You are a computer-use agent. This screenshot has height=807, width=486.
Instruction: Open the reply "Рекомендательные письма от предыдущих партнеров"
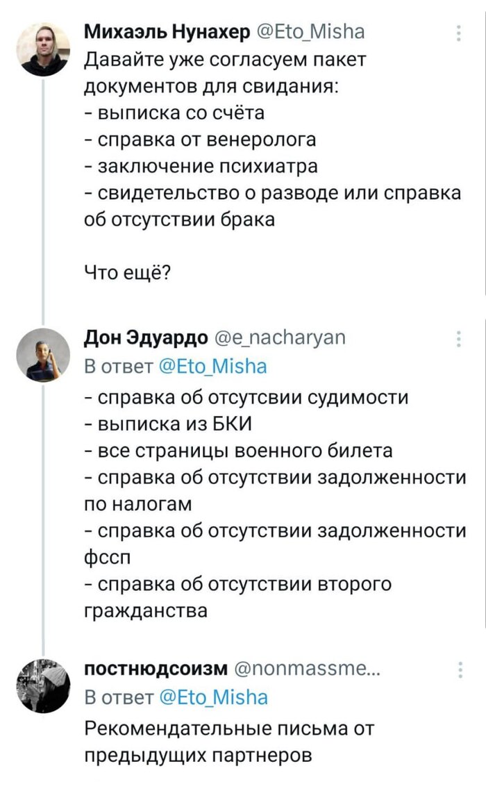(229, 741)
